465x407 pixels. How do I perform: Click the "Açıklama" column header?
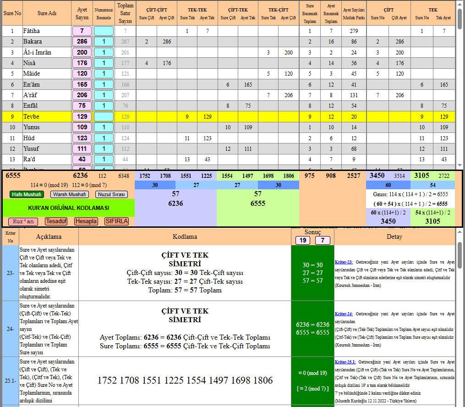pos(49,236)
